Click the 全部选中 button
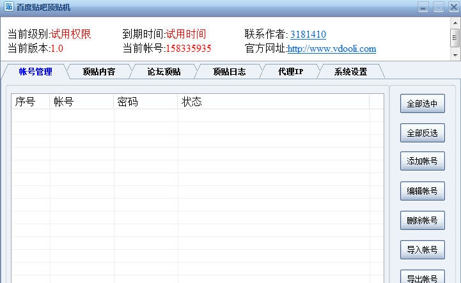 422,103
